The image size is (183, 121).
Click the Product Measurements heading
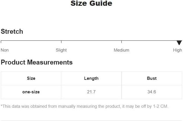[37, 62]
